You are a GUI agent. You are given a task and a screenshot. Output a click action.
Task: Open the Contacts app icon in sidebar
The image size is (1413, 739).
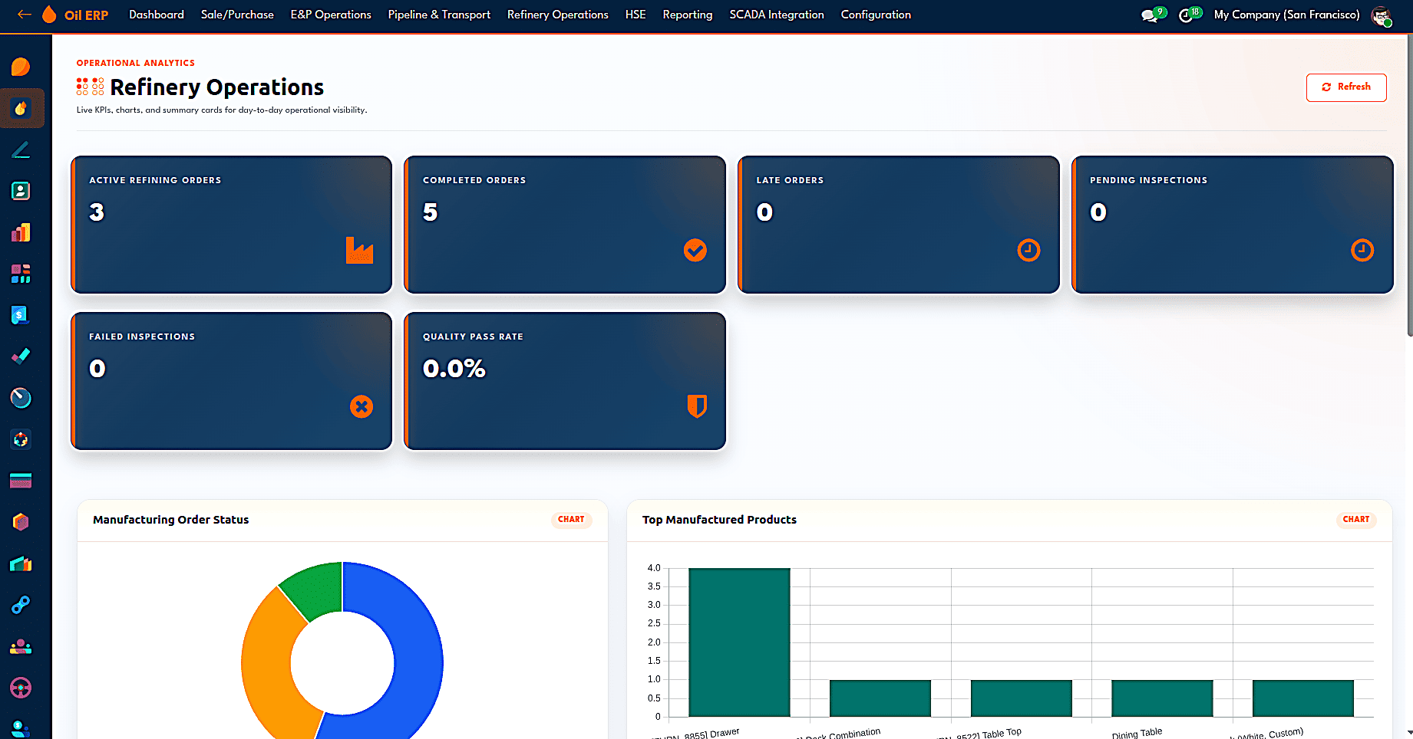(21, 191)
